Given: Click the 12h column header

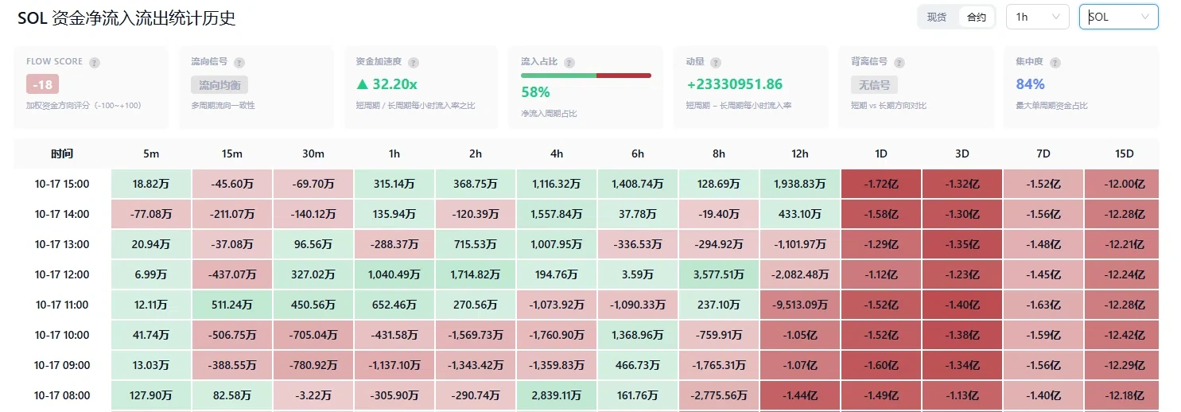Looking at the screenshot, I should pyautogui.click(x=800, y=154).
